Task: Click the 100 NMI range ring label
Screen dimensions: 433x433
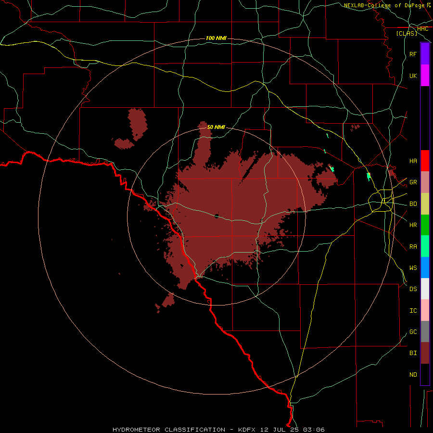Action: point(216,38)
